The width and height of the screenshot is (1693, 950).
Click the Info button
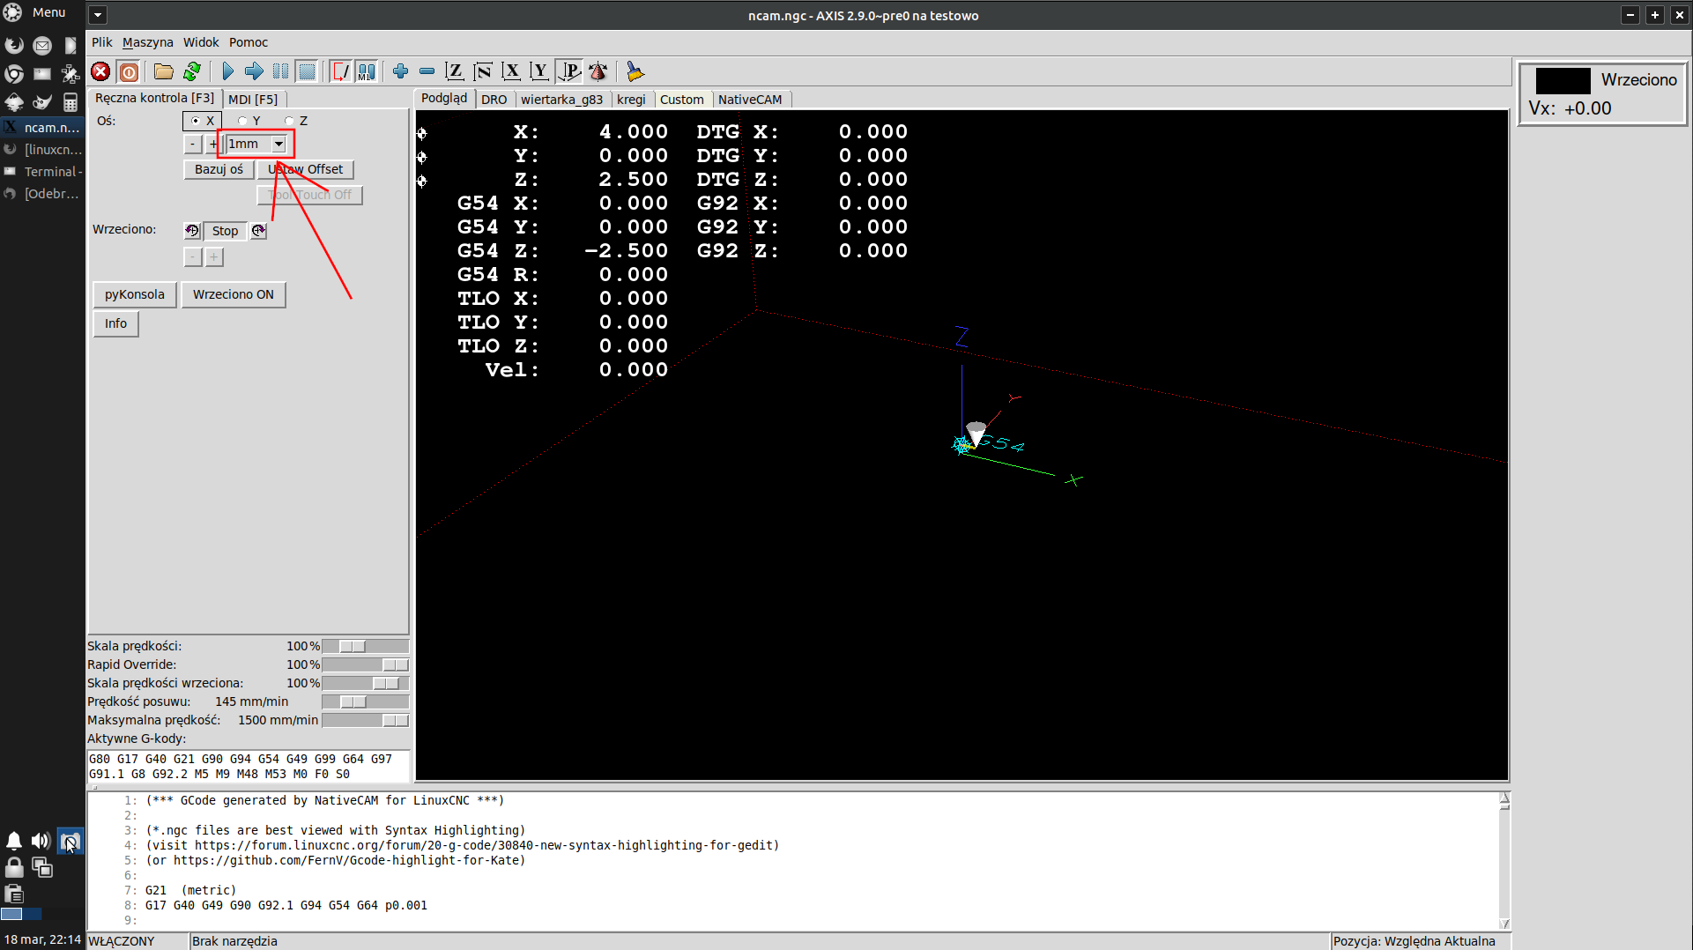[115, 323]
